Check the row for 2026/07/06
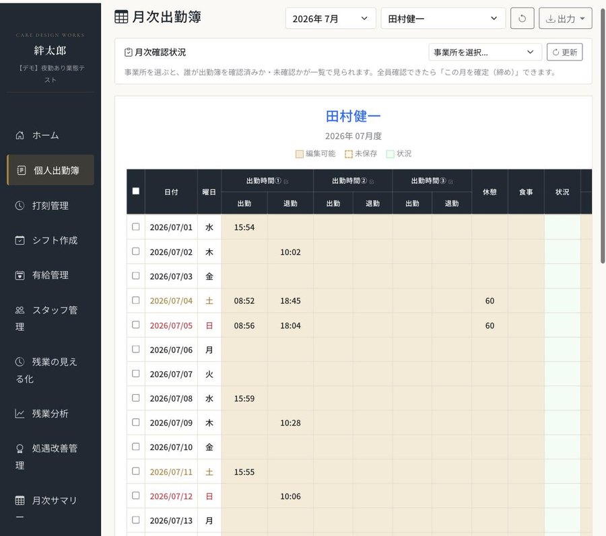This screenshot has width=606, height=536. pos(135,349)
